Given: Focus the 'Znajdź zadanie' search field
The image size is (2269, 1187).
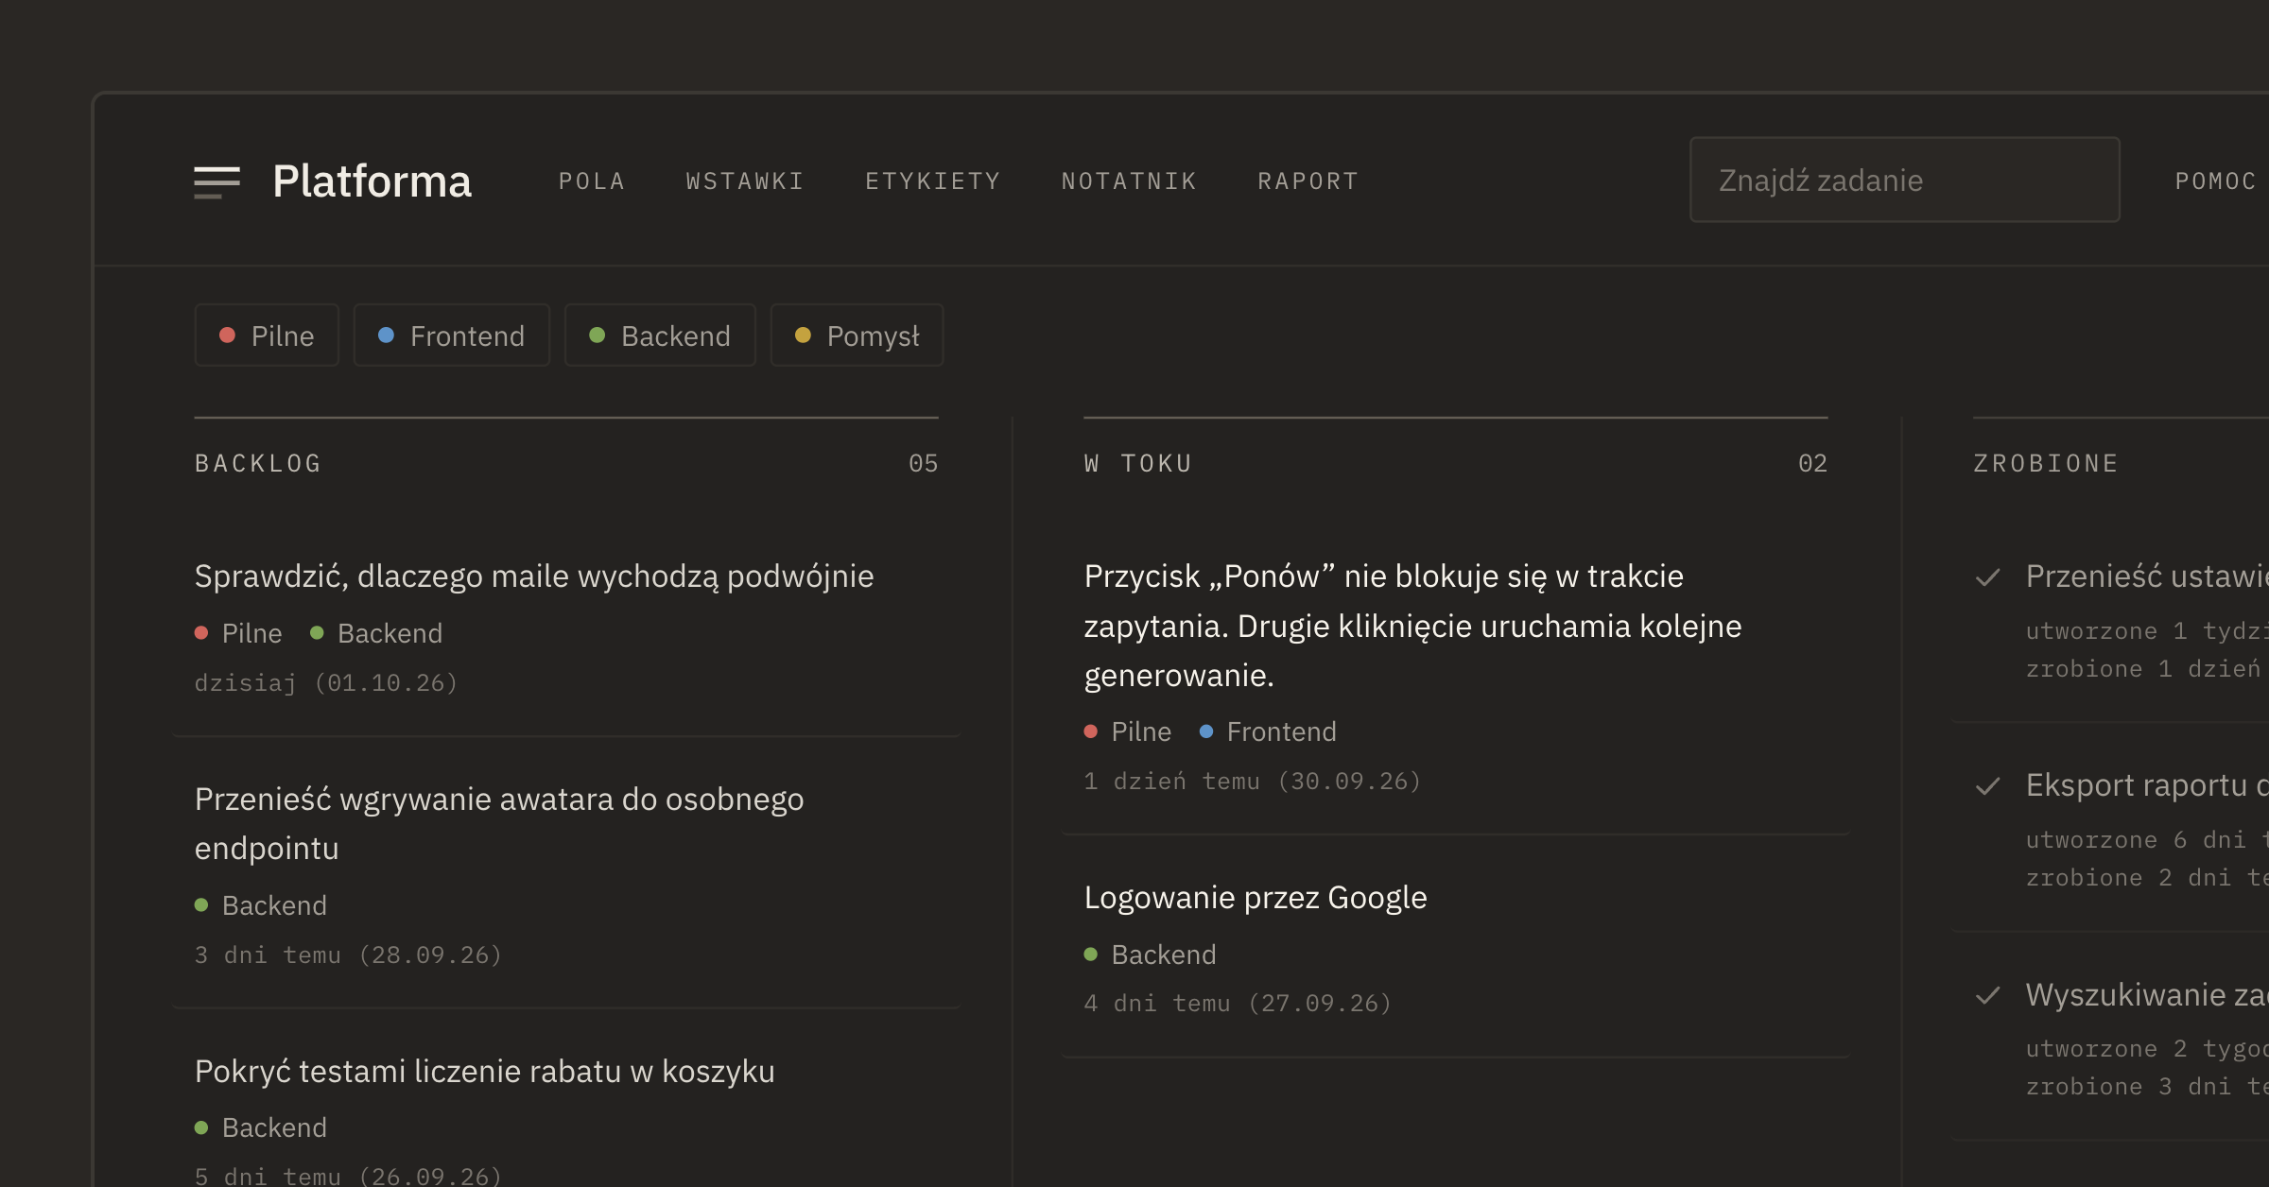Looking at the screenshot, I should (x=1904, y=180).
